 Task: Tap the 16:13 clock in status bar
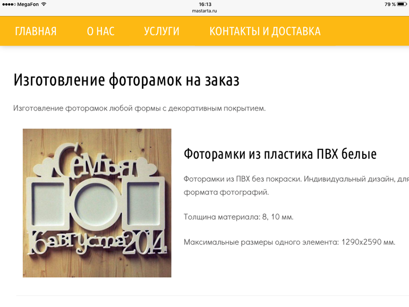tap(204, 4)
